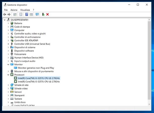154x113 pixels.
Task: Click the Fotocamere webcam icon
Action: (12, 54)
